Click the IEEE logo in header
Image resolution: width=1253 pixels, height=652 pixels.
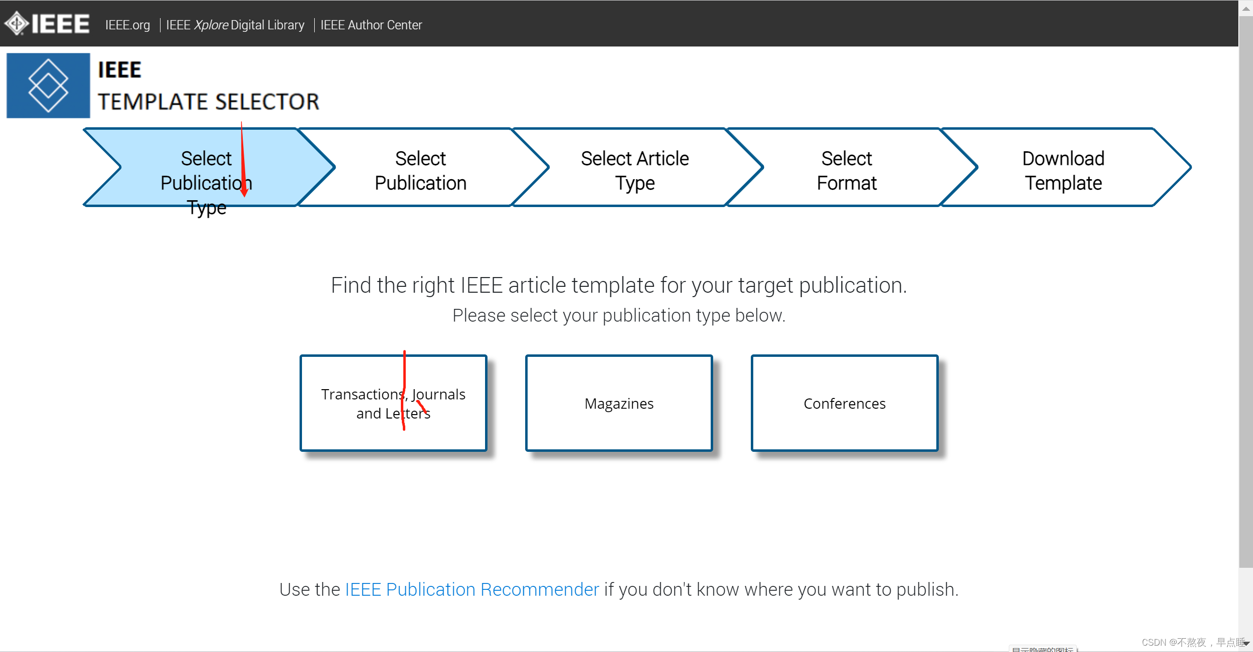(47, 23)
